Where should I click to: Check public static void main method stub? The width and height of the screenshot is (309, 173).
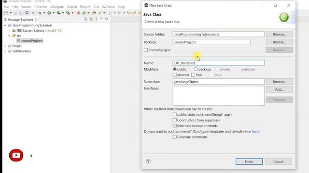pyautogui.click(x=175, y=114)
